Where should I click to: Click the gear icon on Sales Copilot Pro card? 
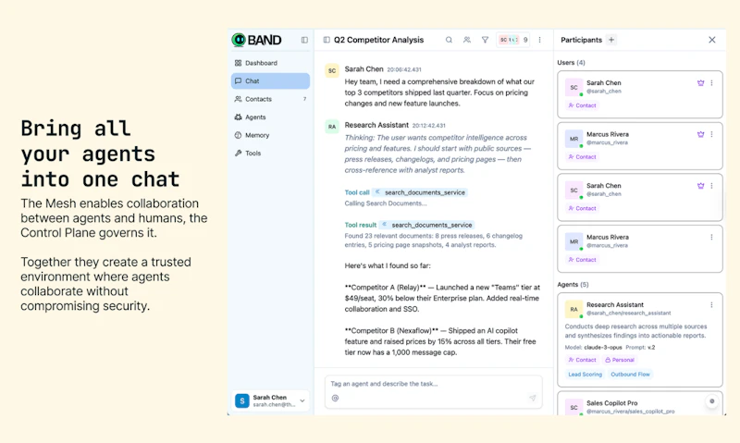tap(711, 401)
